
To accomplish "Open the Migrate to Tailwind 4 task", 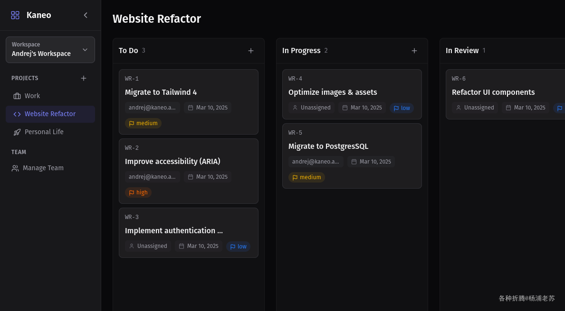I will [x=161, y=92].
